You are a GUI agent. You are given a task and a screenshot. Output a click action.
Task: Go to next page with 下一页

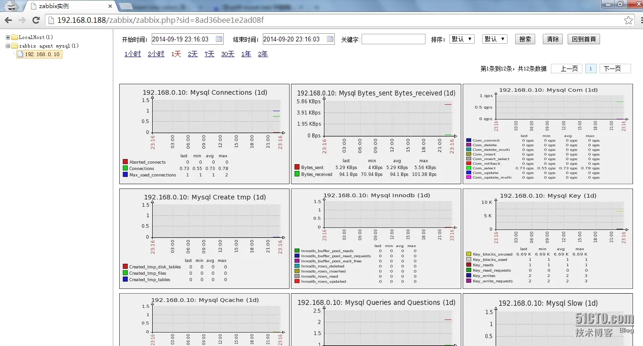click(615, 69)
